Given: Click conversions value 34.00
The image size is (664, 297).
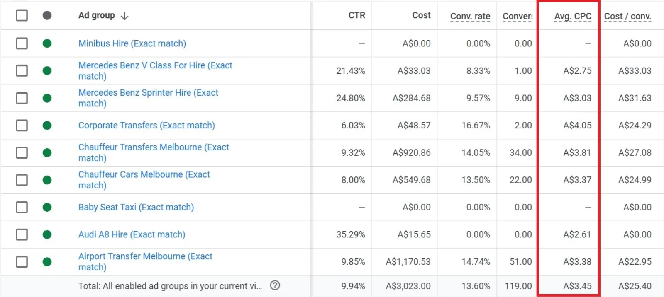Looking at the screenshot, I should click(520, 153).
